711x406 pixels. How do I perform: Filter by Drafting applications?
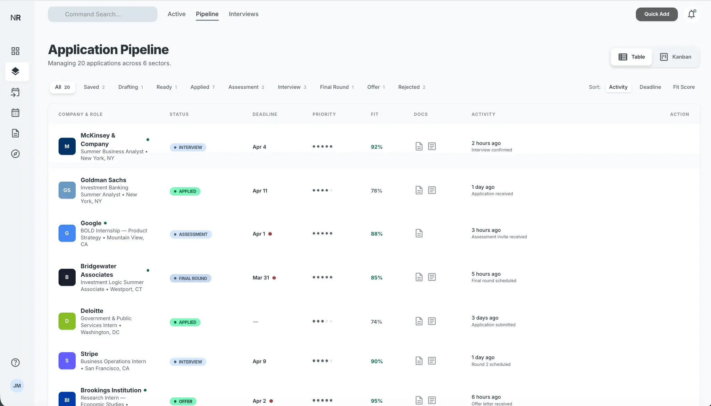[x=131, y=87]
